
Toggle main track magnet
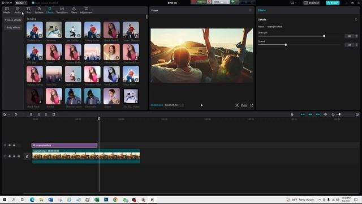[x=303, y=114]
